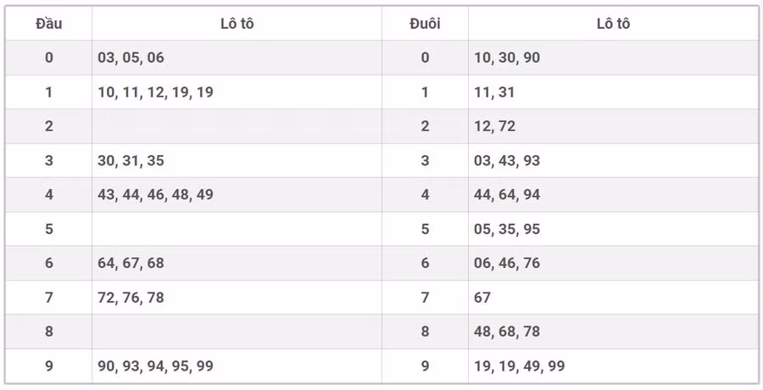Select the cell "10, 11, 12, 19, 19"

click(155, 92)
